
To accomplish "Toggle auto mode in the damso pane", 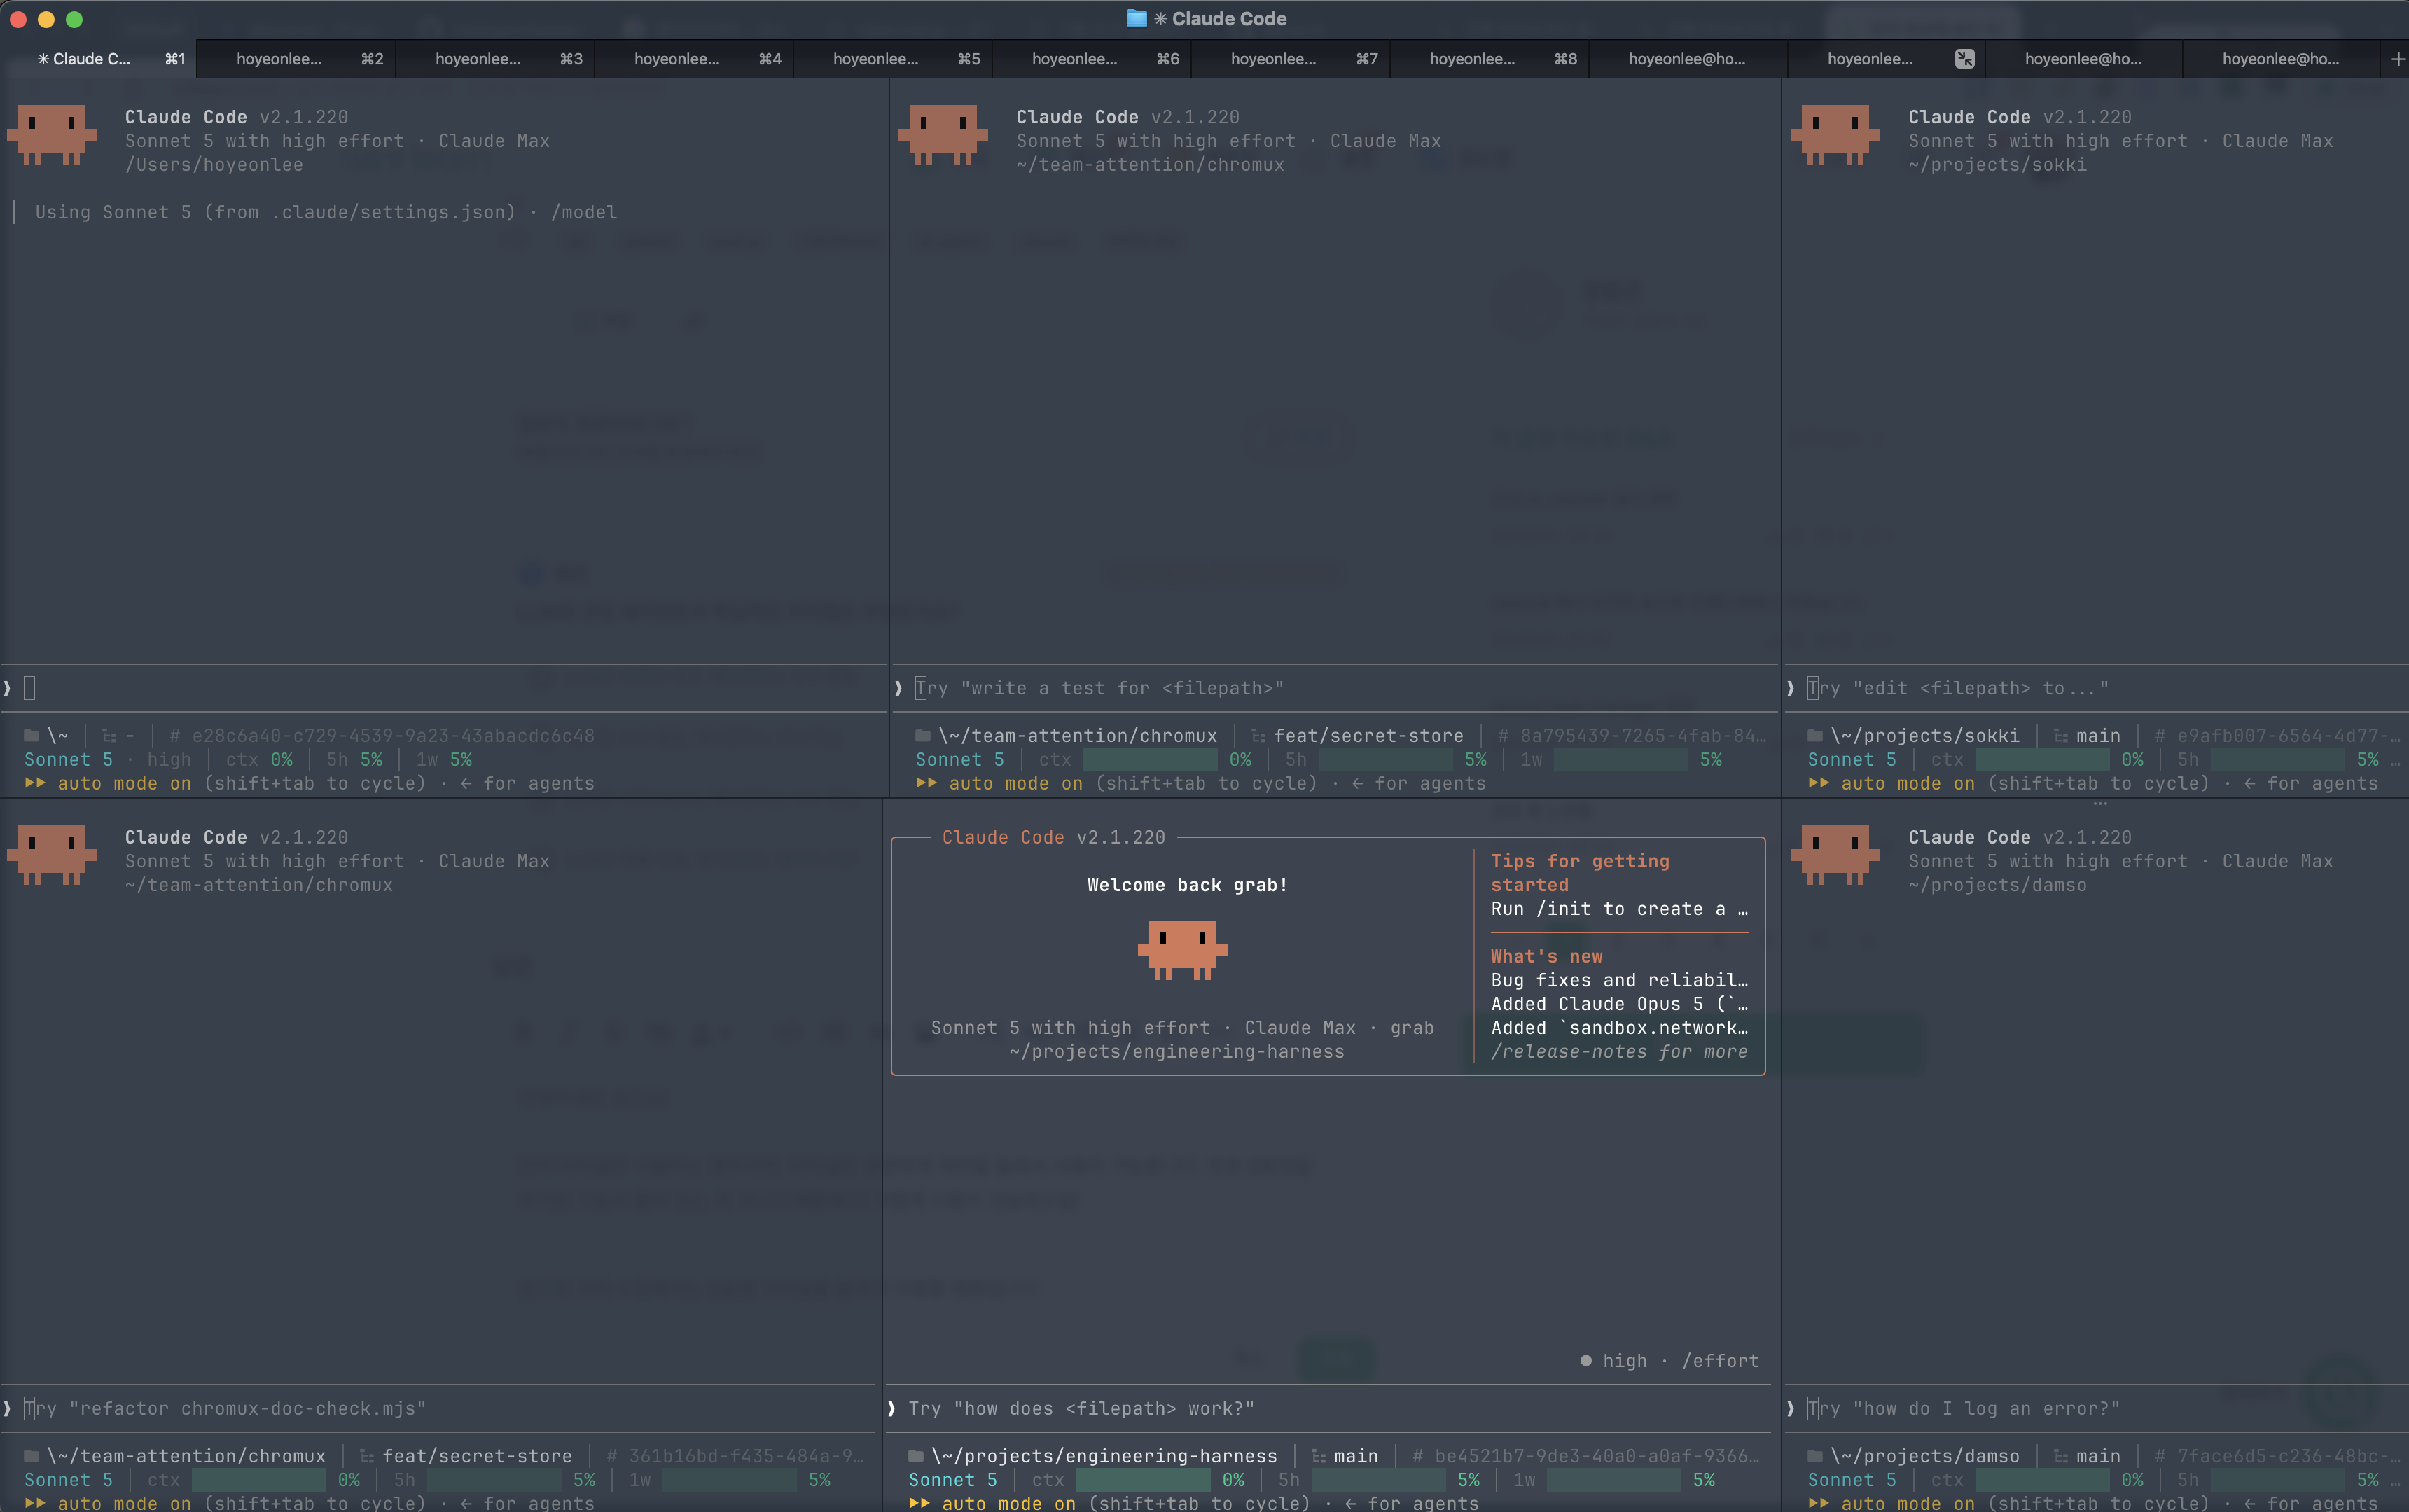I will pos(1891,1503).
